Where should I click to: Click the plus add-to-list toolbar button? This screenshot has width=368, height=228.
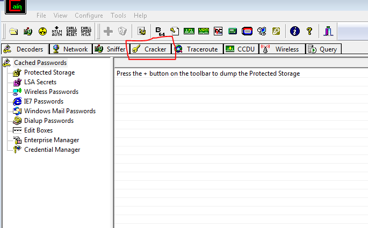[108, 31]
